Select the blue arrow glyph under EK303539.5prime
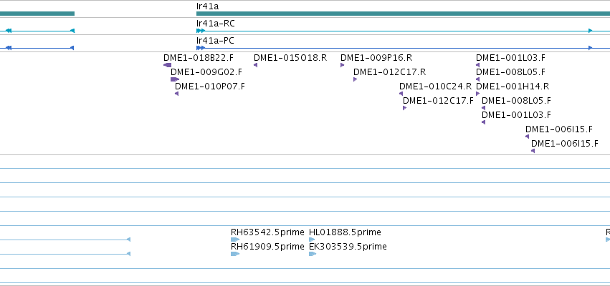 tap(313, 254)
